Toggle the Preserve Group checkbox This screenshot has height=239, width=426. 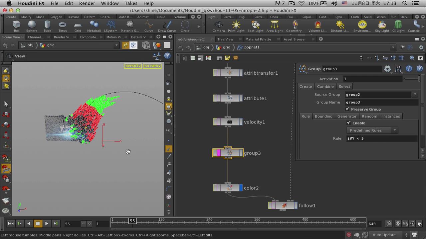pos(347,109)
